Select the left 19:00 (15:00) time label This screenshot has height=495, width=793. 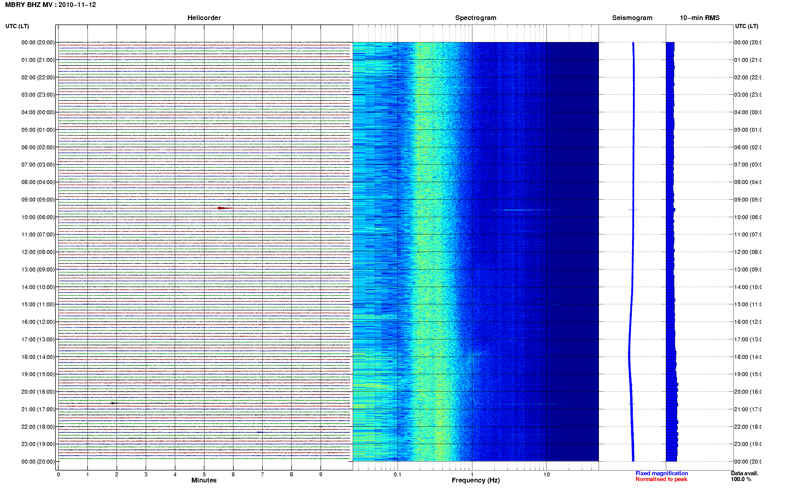[x=38, y=374]
